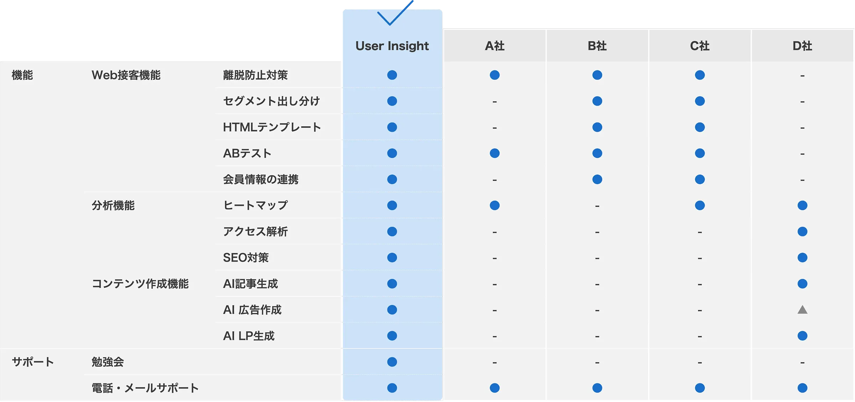This screenshot has height=402, width=855.
Task: Click the User Insight column header
Action: (392, 46)
